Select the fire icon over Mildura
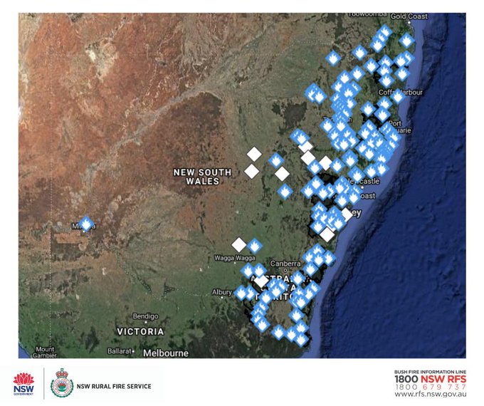 [86, 224]
